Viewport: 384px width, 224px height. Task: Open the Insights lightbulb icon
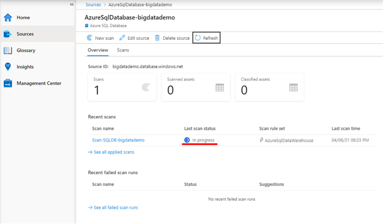8,67
